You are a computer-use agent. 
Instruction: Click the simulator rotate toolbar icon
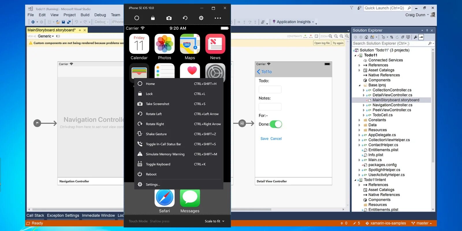coord(185,18)
